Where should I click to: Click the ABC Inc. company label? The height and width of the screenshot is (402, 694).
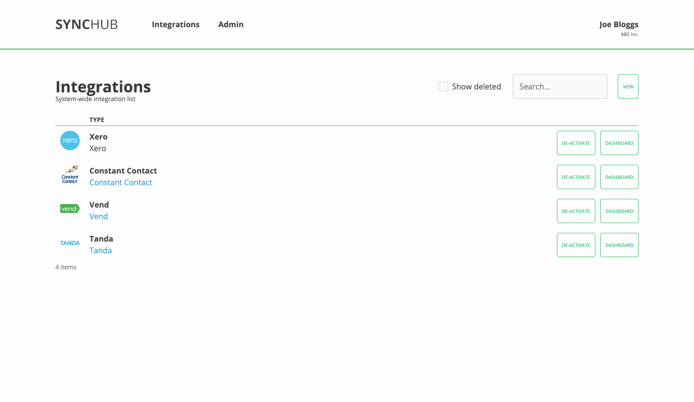629,35
